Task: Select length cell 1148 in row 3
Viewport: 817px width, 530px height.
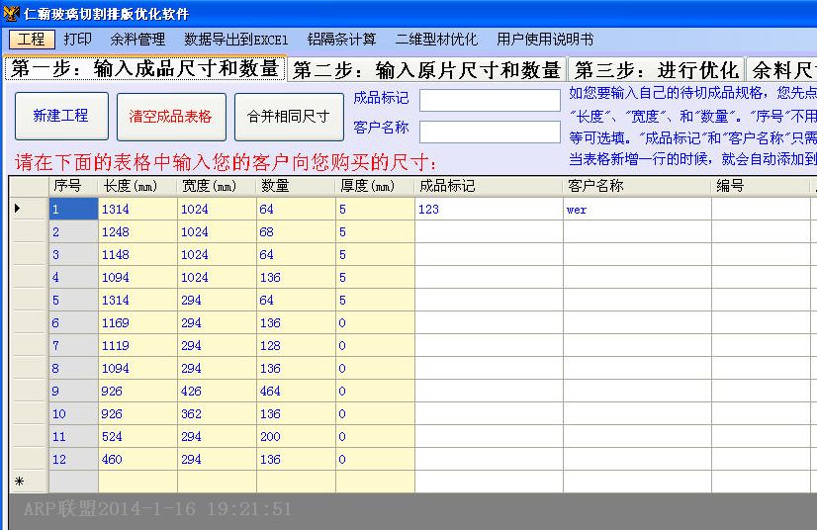Action: pyautogui.click(x=137, y=254)
